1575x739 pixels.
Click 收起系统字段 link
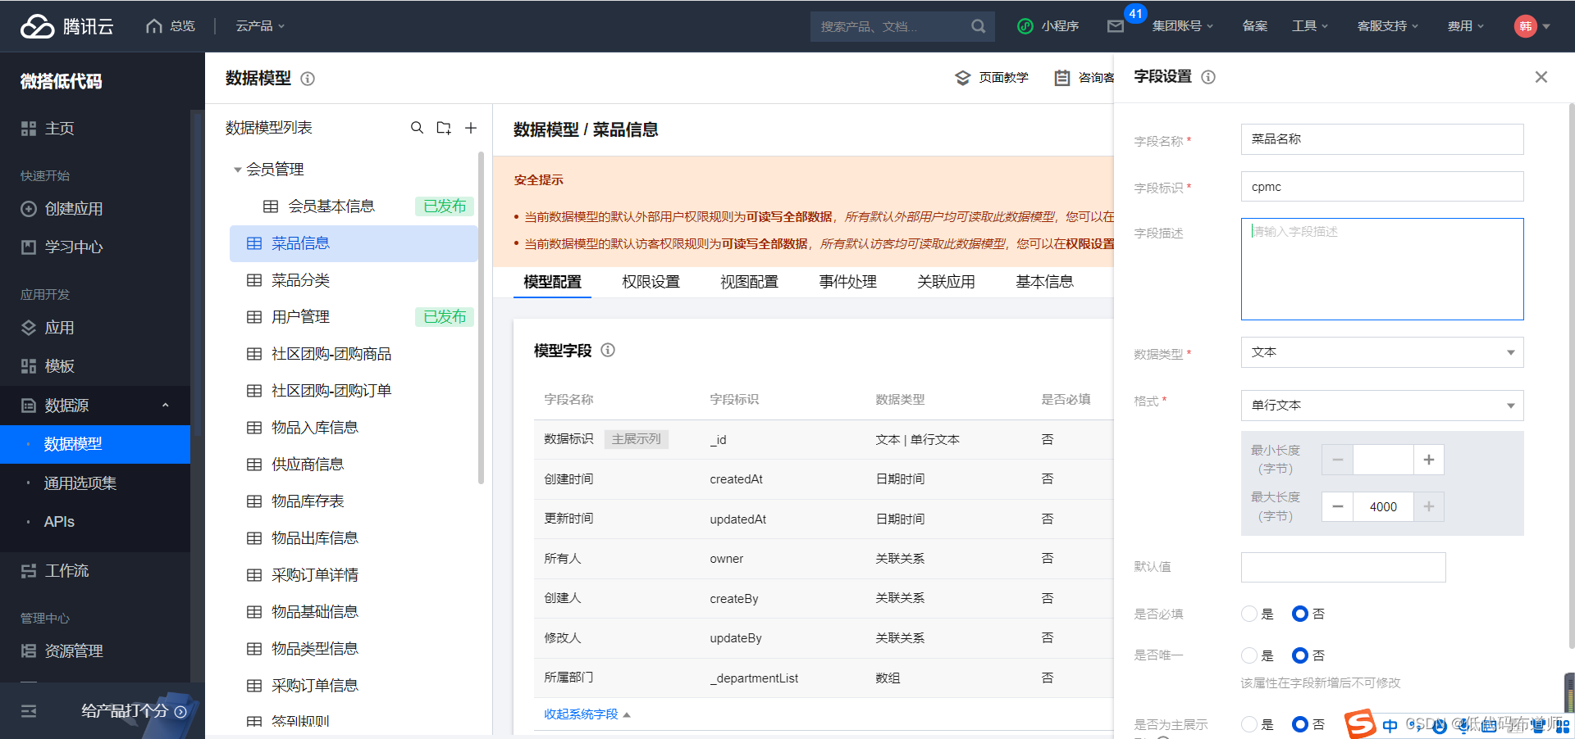(587, 714)
